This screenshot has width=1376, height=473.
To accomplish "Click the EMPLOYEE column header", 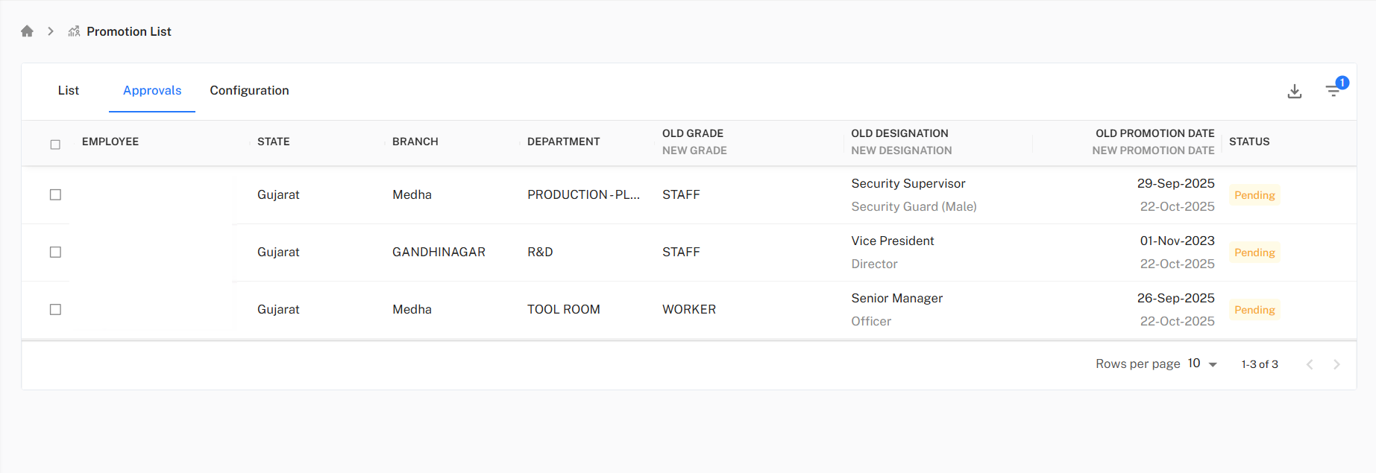I will 110,142.
